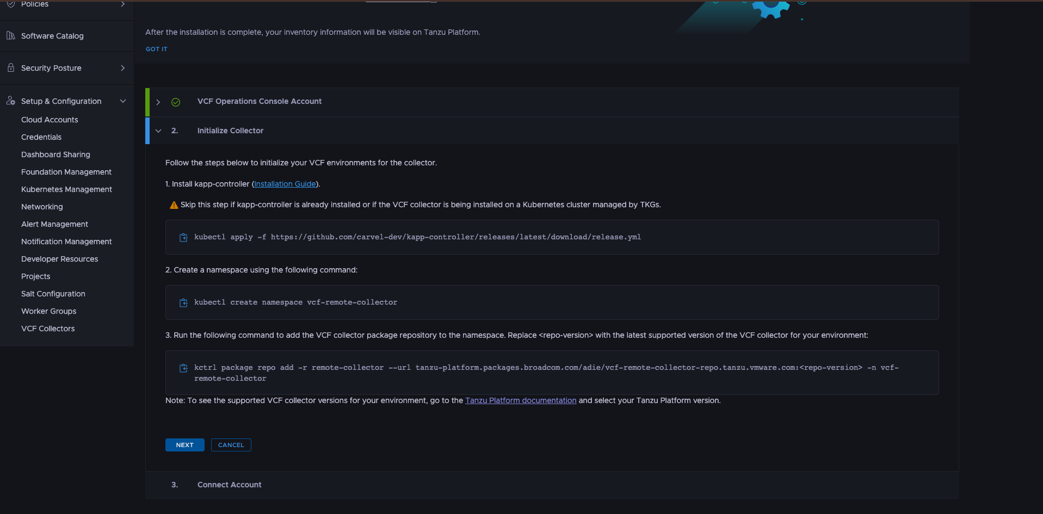The width and height of the screenshot is (1043, 514).
Task: Click the Setup & Configuration icon
Action: [x=11, y=101]
